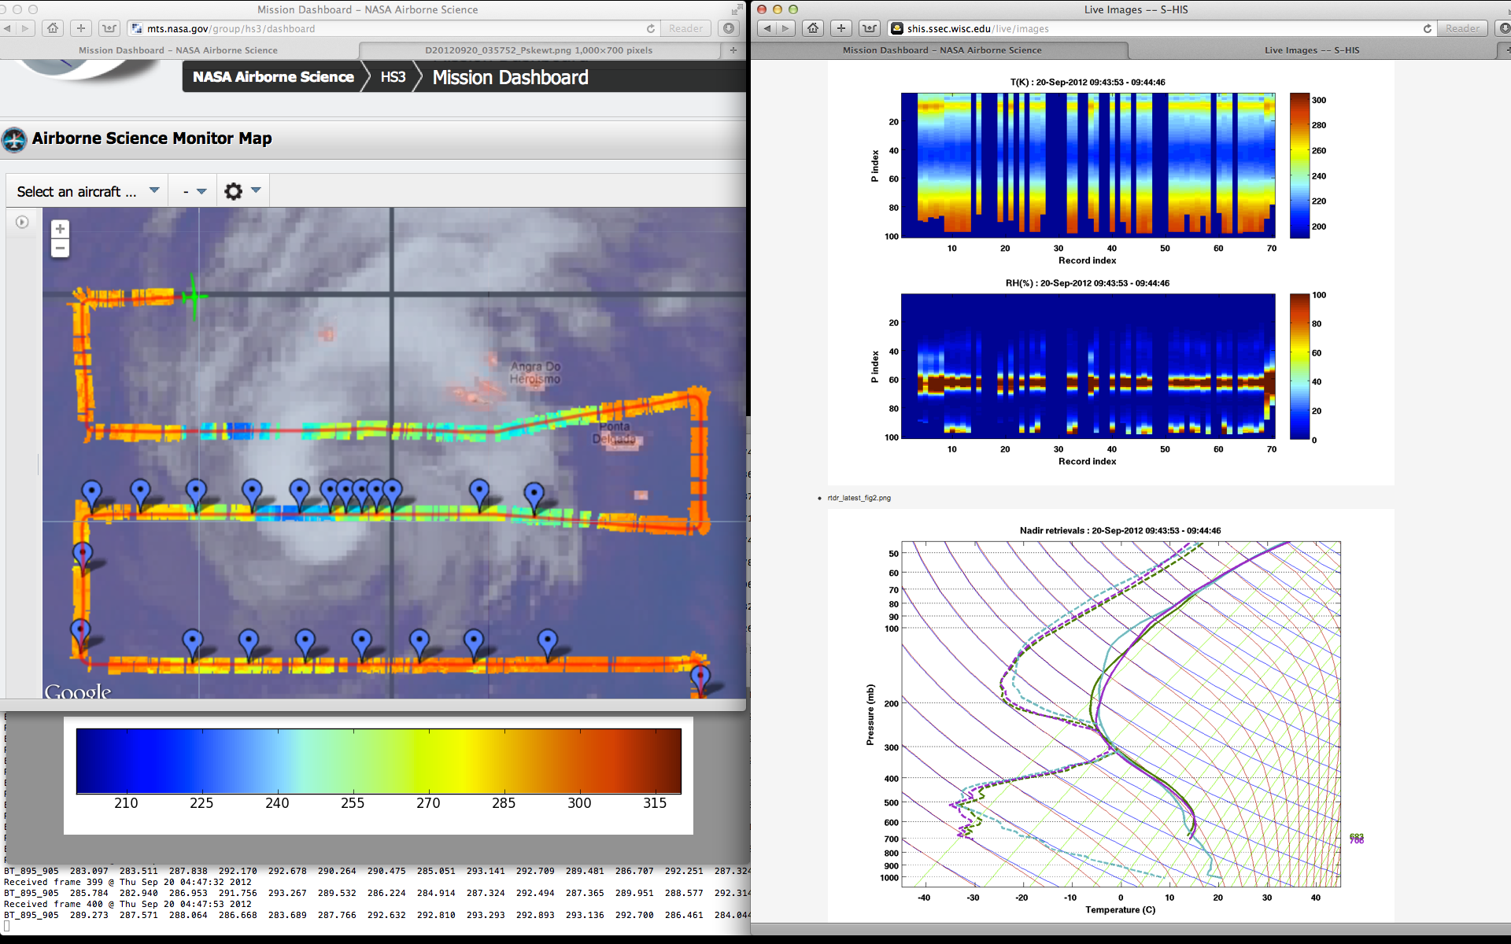Click NASA Airborne Science breadcrumb
The image size is (1511, 944).
[273, 77]
